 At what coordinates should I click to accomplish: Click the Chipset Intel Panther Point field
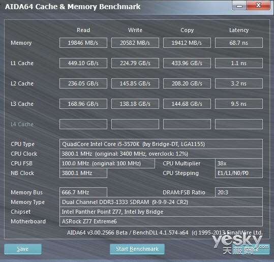[161, 212]
